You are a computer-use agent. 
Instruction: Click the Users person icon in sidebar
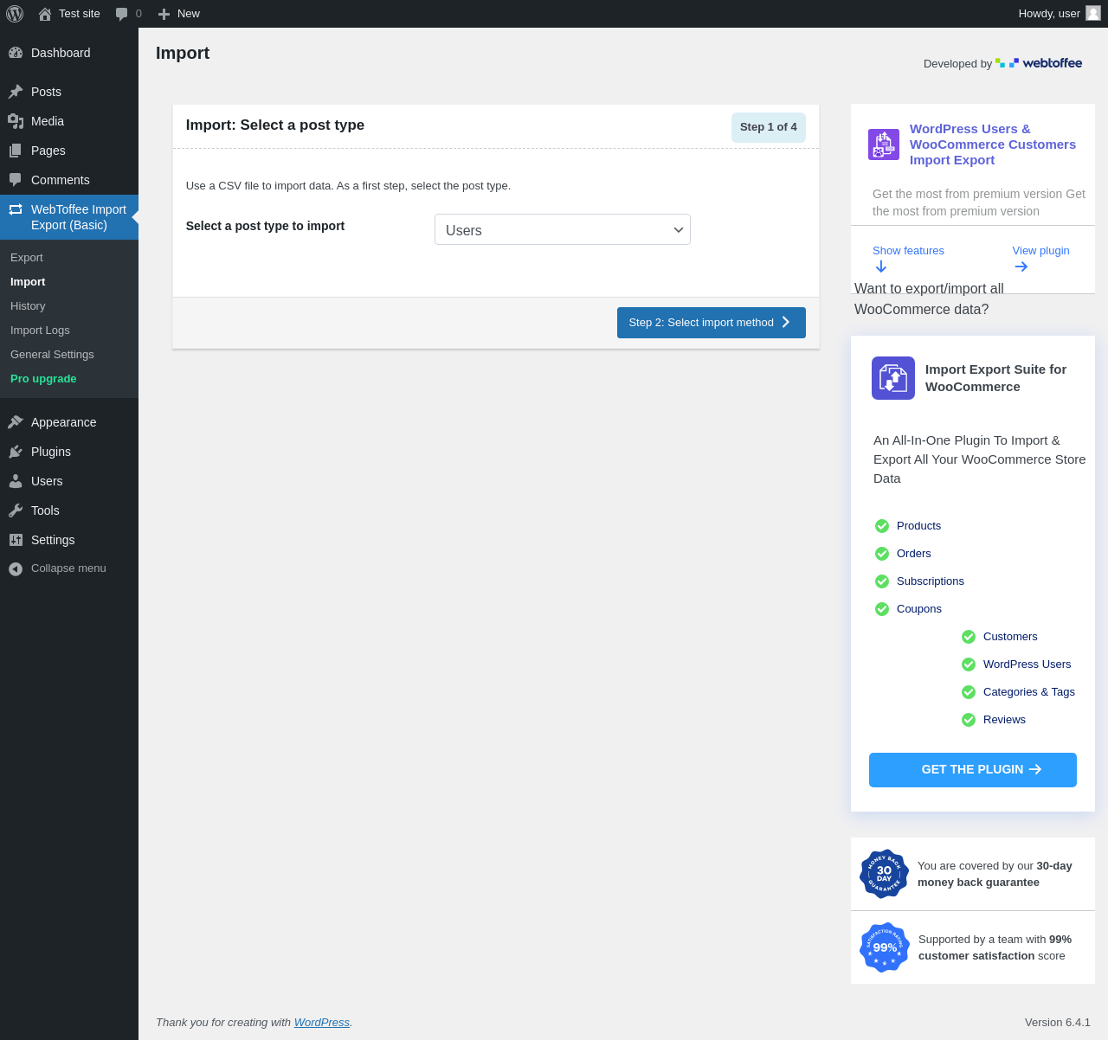(x=16, y=481)
